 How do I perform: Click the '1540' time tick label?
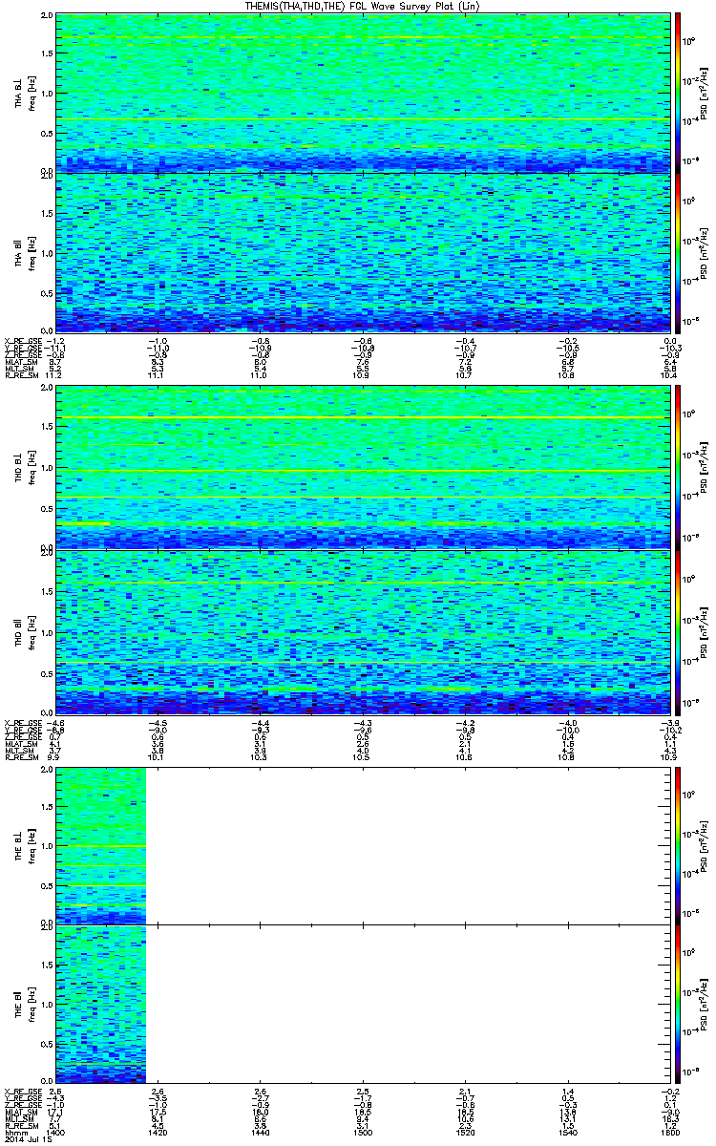click(567, 1132)
